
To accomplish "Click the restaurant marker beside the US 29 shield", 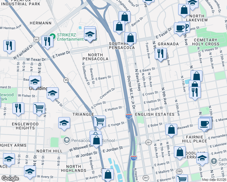I will pos(47,42).
